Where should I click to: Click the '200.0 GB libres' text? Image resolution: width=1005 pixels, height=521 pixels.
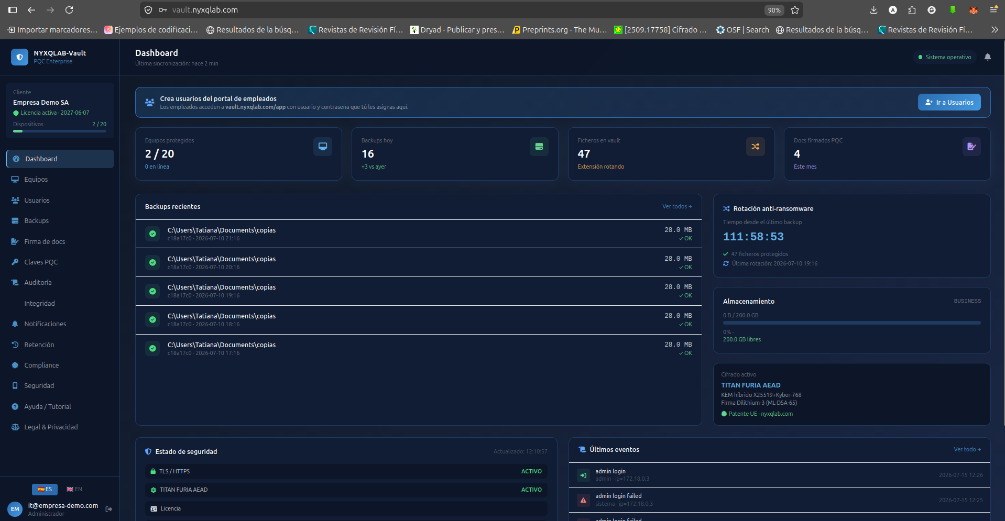742,339
